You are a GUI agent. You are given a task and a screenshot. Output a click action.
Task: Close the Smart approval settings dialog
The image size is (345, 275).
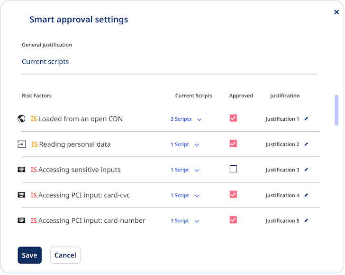point(336,12)
